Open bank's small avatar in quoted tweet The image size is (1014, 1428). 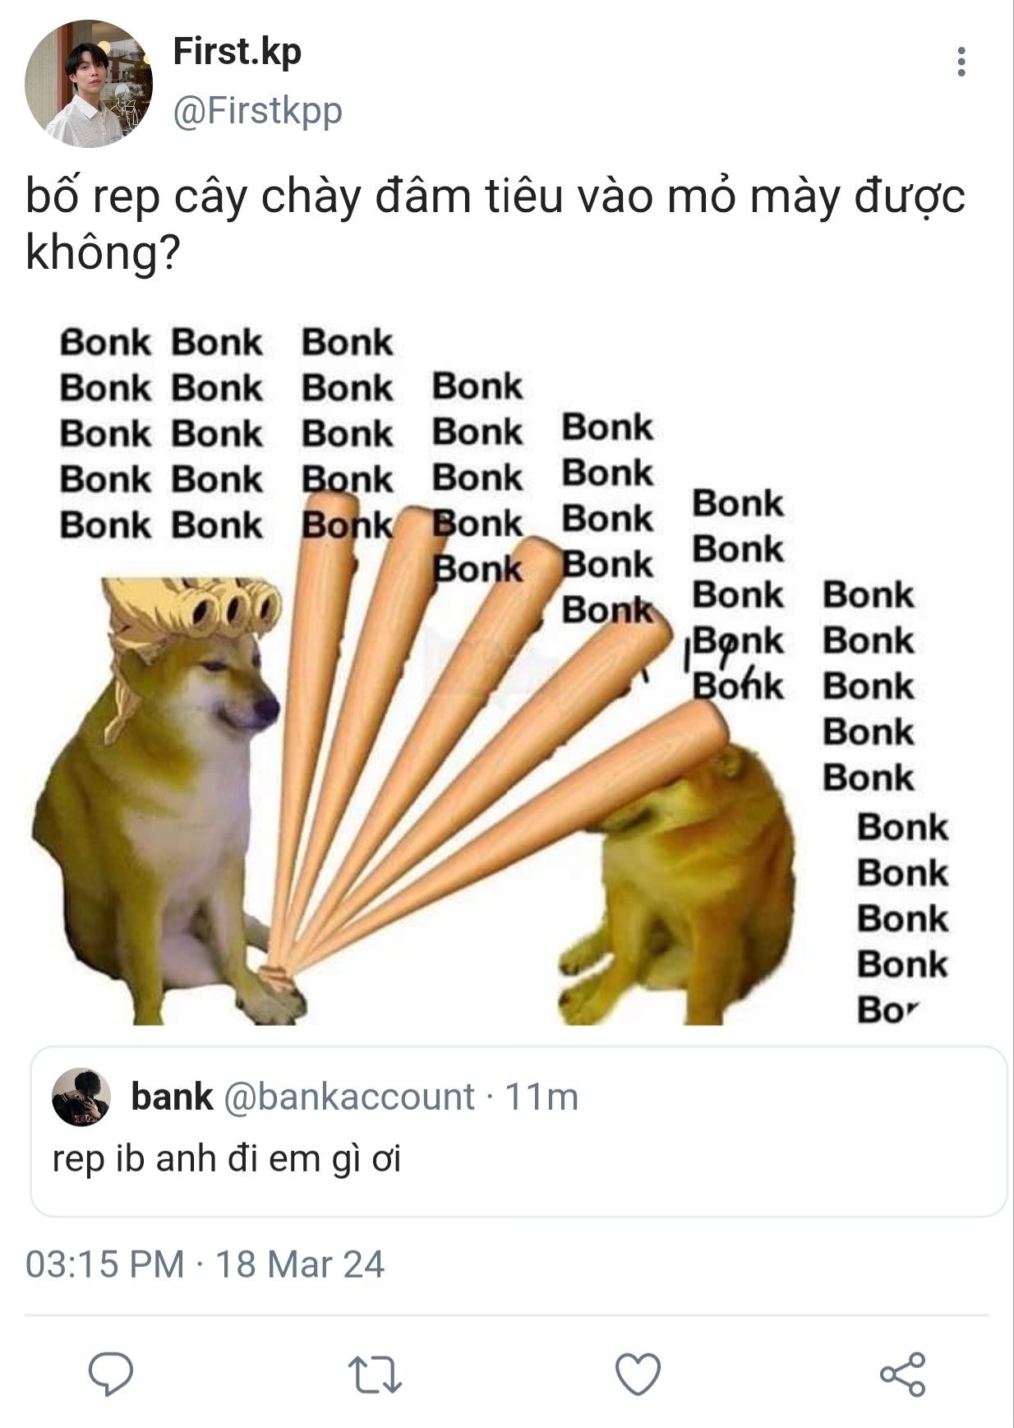pyautogui.click(x=81, y=1098)
